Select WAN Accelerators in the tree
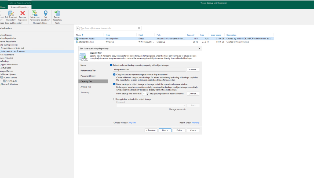This screenshot has height=178, width=314. point(7,55)
